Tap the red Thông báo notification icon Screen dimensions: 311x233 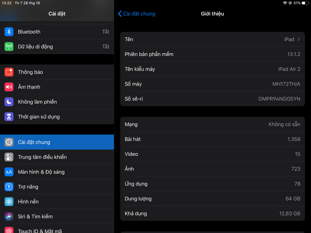point(9,72)
